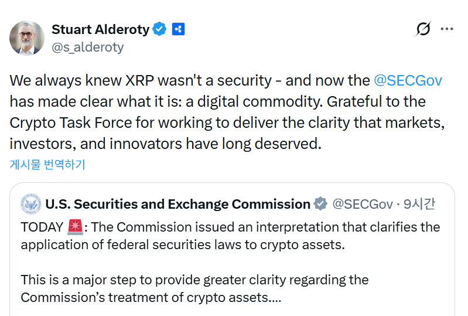
Task: Open Grok explain icon on the post
Action: point(423,29)
